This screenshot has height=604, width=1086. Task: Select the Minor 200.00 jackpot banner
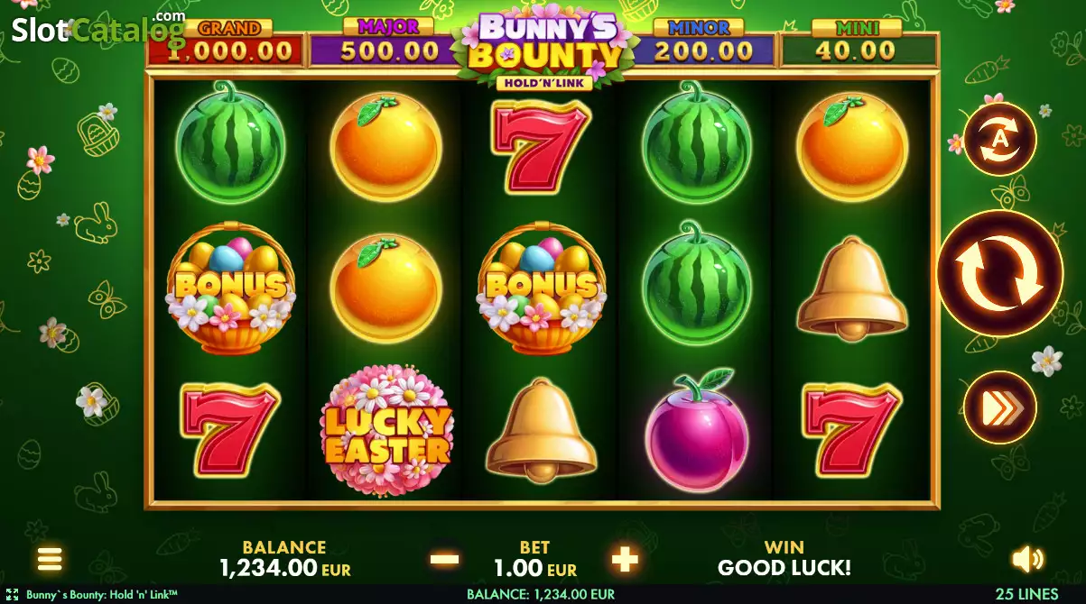click(x=703, y=44)
